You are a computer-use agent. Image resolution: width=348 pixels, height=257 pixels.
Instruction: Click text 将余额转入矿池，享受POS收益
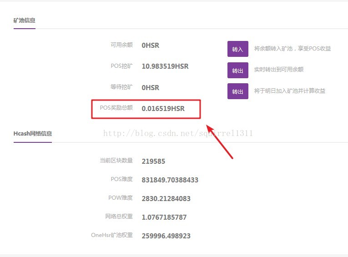tap(293, 48)
